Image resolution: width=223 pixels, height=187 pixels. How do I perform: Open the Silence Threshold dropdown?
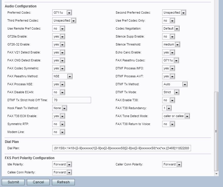[171, 44]
